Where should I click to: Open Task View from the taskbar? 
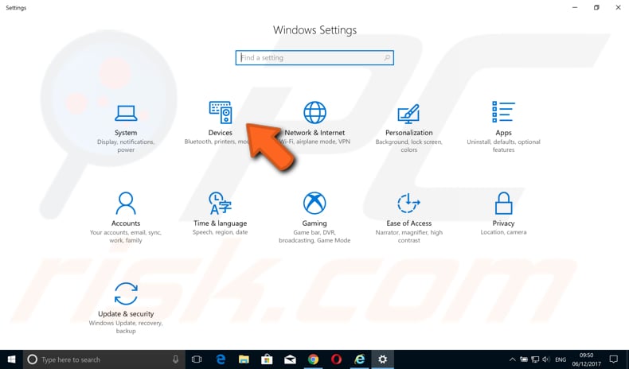tap(197, 359)
